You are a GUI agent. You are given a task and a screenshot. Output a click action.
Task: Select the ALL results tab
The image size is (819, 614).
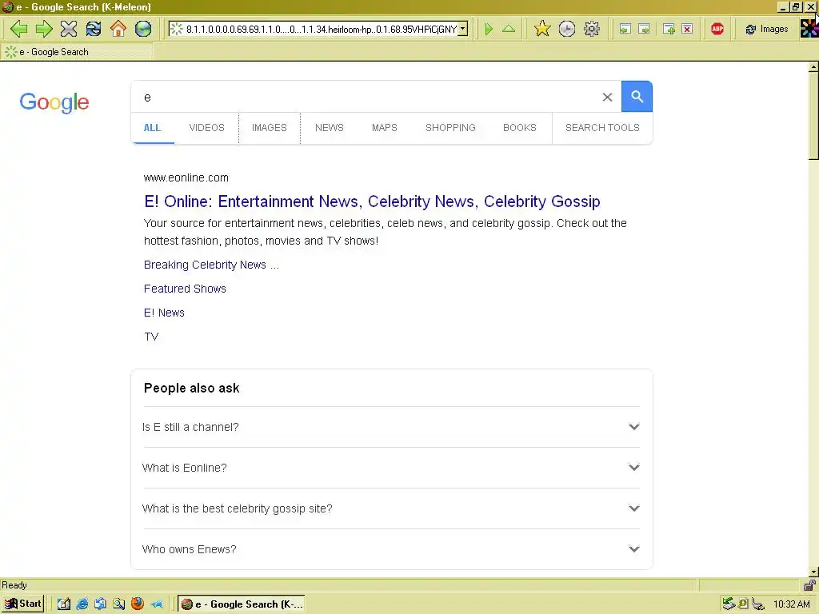pos(152,128)
